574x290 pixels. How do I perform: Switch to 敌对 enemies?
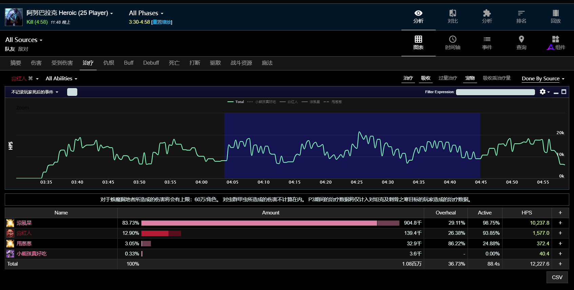[x=23, y=49]
